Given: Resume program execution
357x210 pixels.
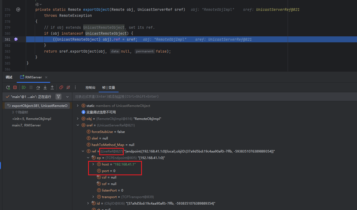Looking at the screenshot, I should click(x=24, y=87).
